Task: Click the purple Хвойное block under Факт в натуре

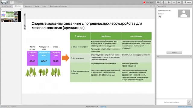Action: 32,58
